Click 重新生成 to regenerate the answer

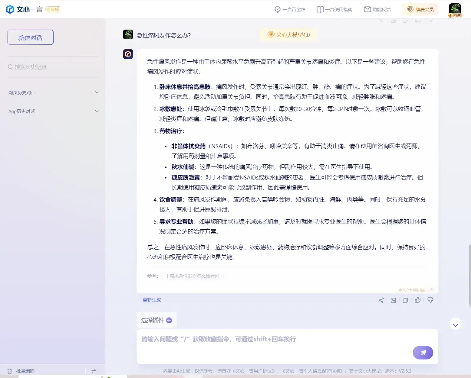point(151,300)
